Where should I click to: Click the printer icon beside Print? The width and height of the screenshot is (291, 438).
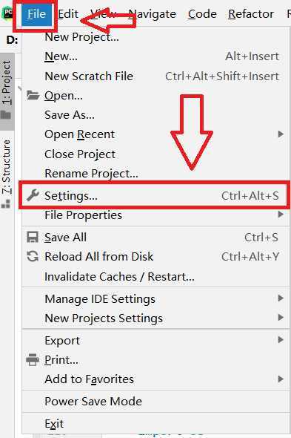coord(33,359)
